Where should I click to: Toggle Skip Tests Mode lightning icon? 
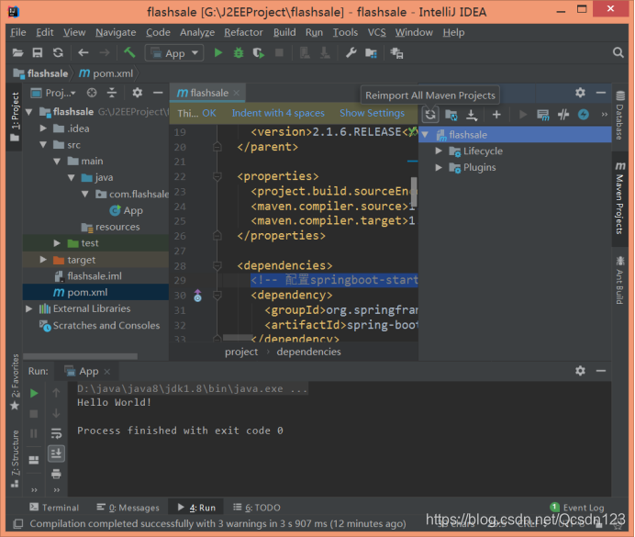(584, 115)
